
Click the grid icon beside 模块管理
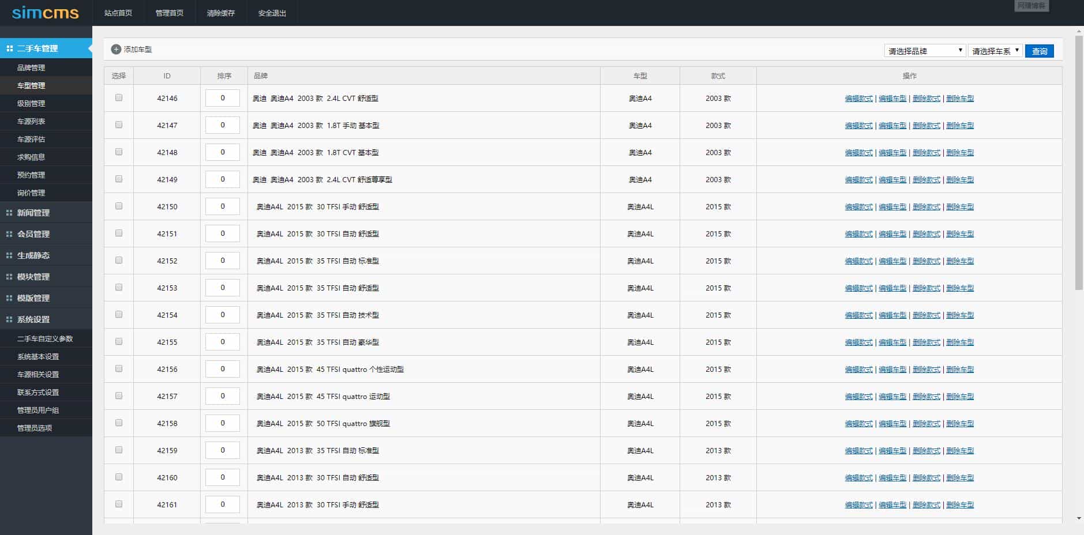click(9, 277)
